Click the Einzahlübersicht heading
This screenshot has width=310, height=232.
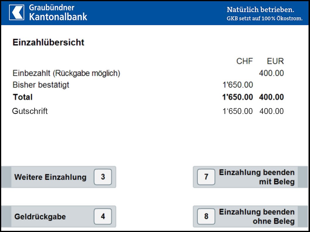pos(49,42)
